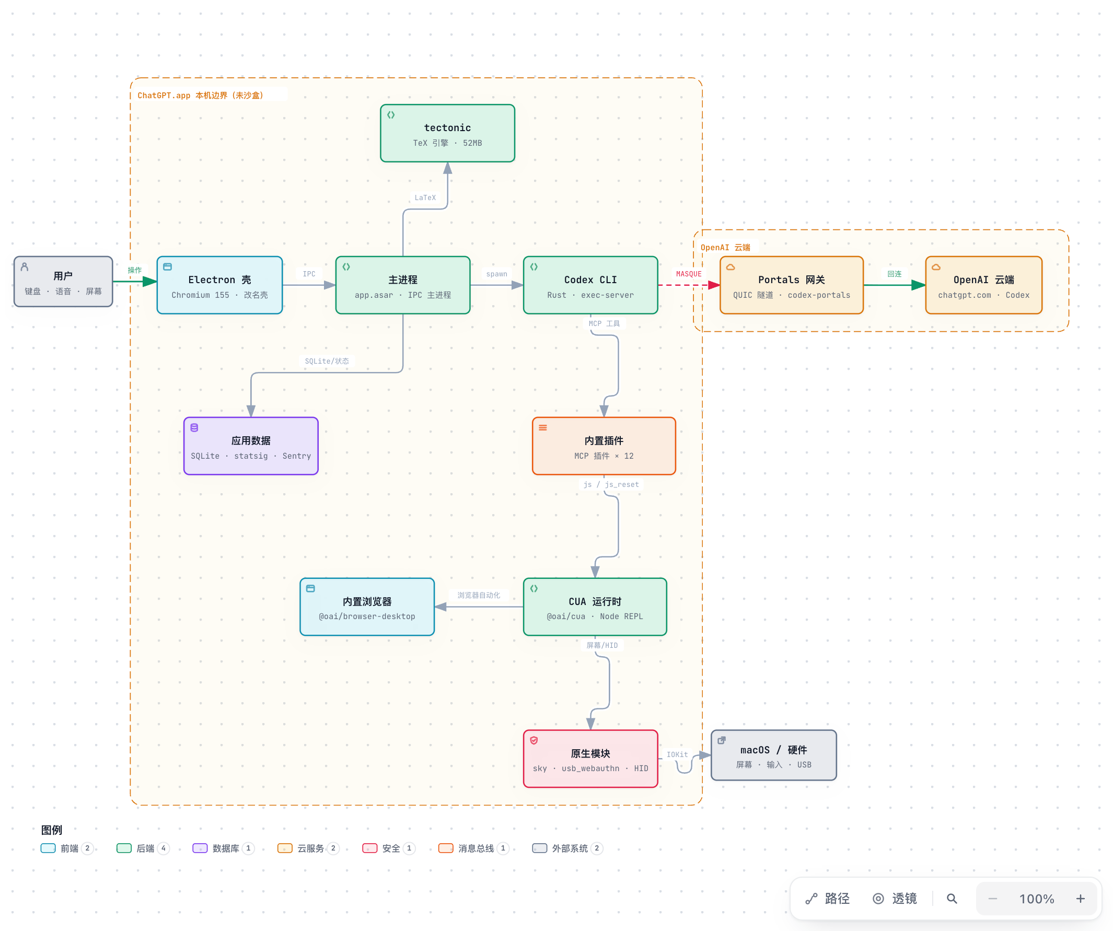This screenshot has width=1113, height=931.
Task: Toggle 安全 legend filter
Action: tap(388, 848)
